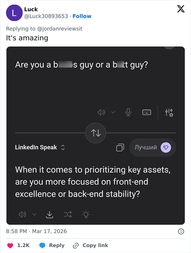This screenshot has width=191, height=253.
Task: Open Luck's profile avatar
Action: point(14,13)
